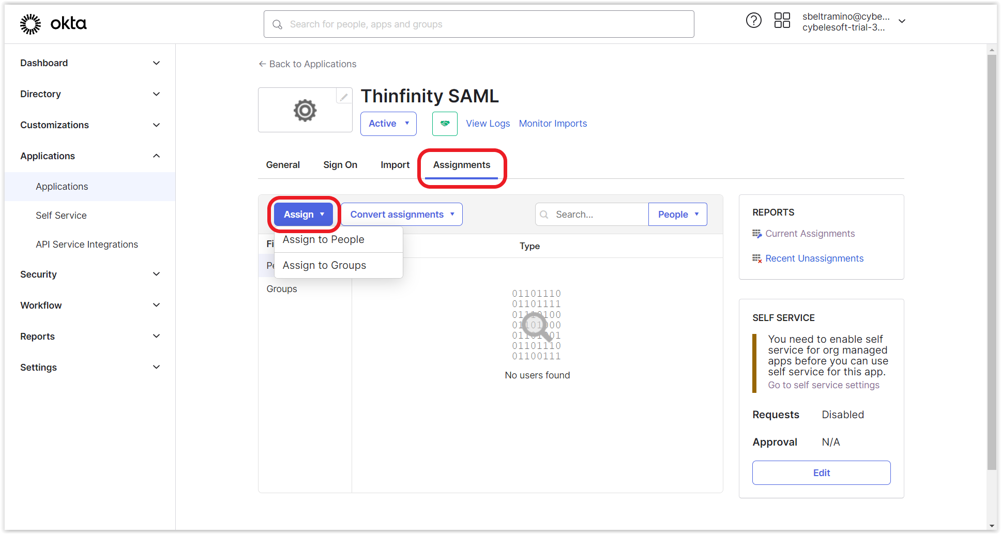Open API Service Integrations in sidebar

(87, 245)
